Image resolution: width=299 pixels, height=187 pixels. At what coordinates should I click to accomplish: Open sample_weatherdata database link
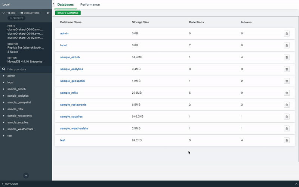[x=74, y=128]
